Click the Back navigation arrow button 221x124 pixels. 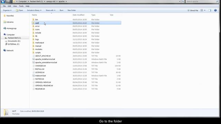3,1
